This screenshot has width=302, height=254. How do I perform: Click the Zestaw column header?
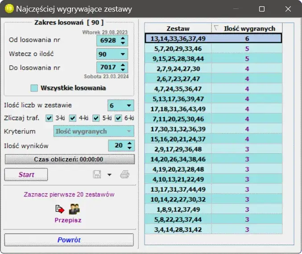click(x=178, y=28)
